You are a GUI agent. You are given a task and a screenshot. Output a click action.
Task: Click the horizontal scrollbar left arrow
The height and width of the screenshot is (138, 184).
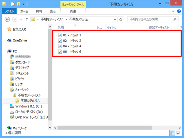pyautogui.click(x=55, y=128)
